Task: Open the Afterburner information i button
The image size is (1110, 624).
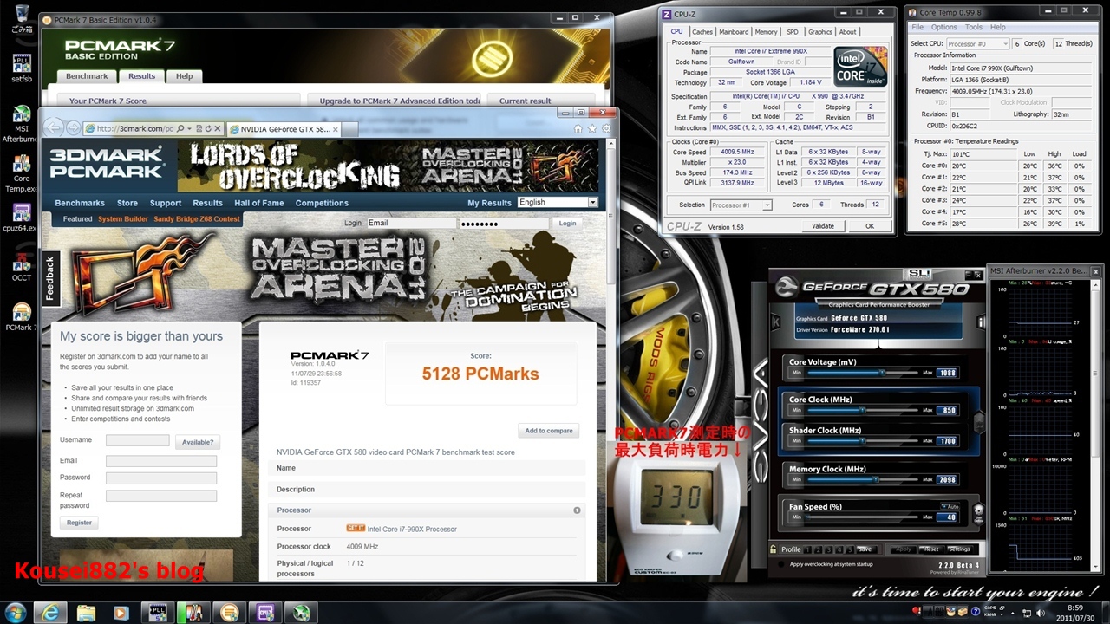Action: tap(981, 322)
